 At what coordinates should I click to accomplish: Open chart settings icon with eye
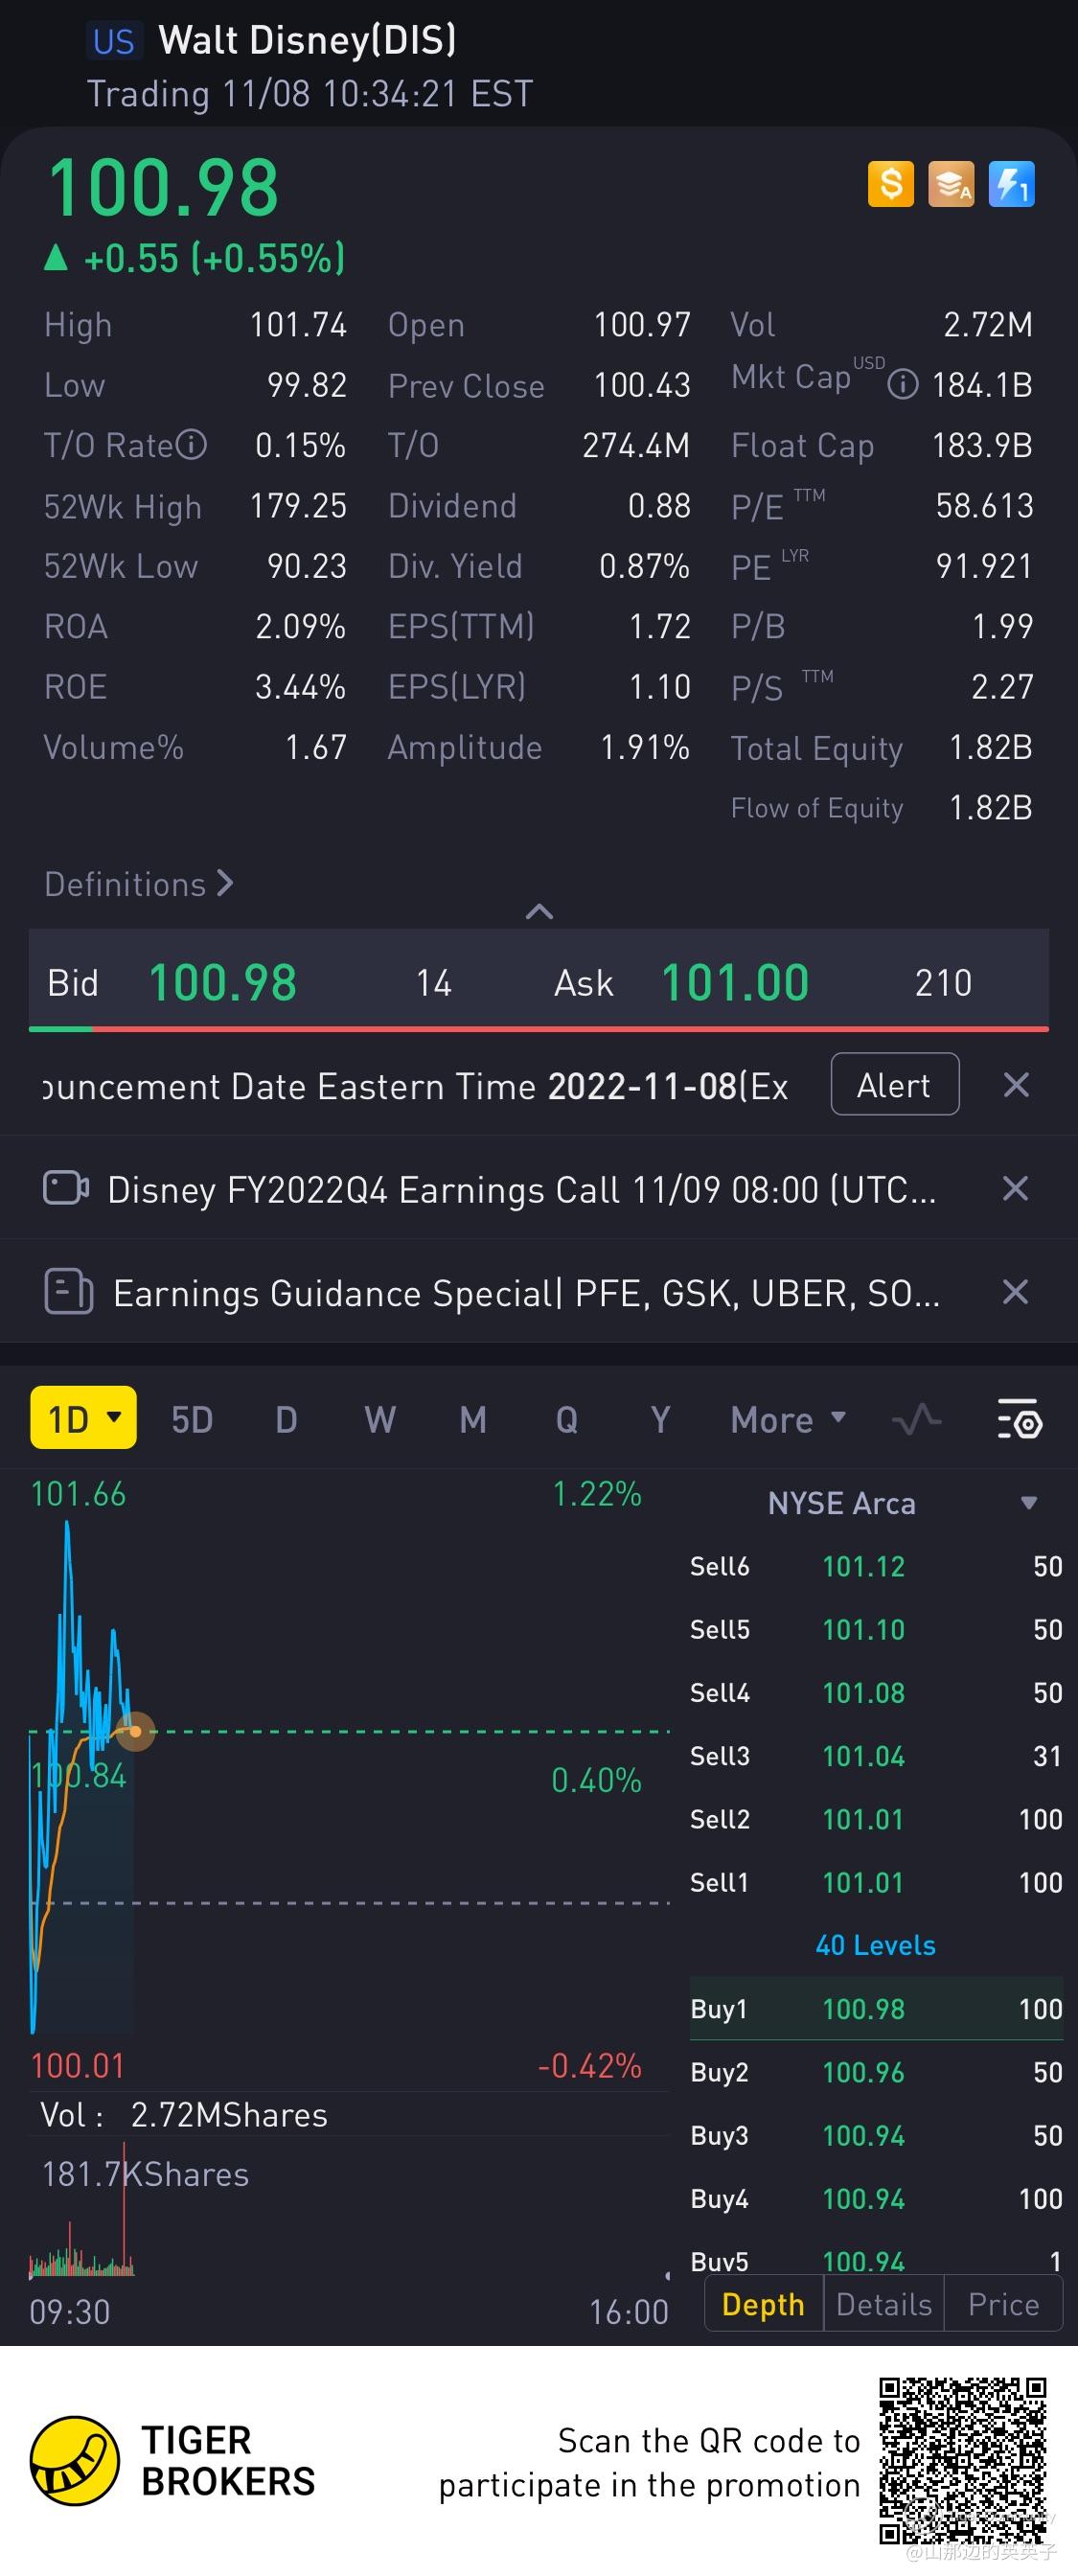click(1019, 1419)
